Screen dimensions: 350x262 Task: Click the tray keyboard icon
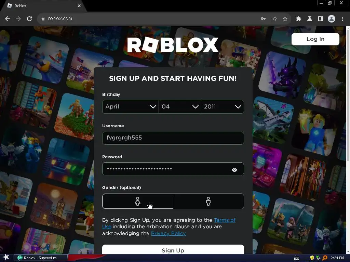(297, 258)
